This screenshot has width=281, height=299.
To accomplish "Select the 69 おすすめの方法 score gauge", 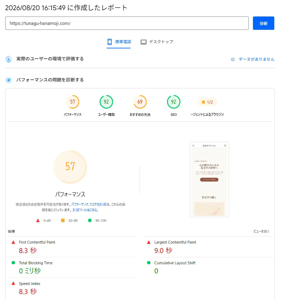I will (x=140, y=102).
